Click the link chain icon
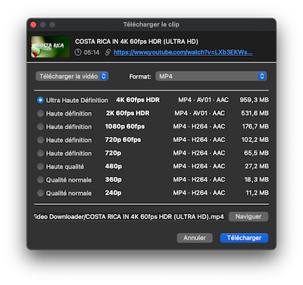The image size is (303, 285). point(108,52)
